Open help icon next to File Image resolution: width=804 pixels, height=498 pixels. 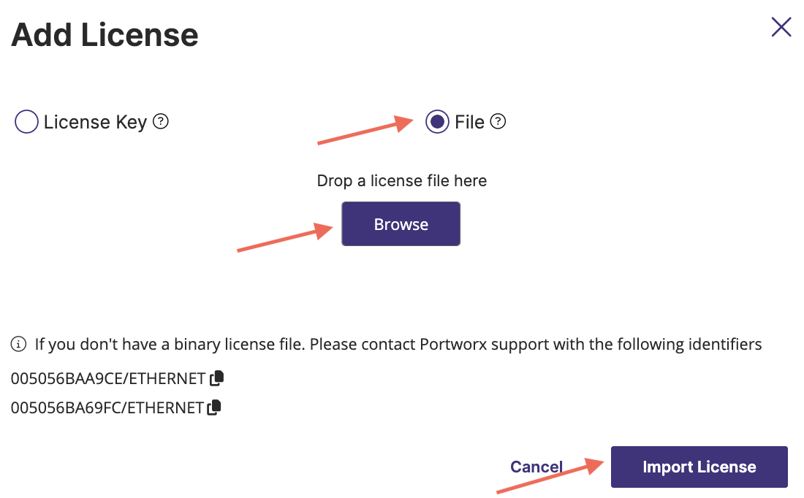pos(498,122)
